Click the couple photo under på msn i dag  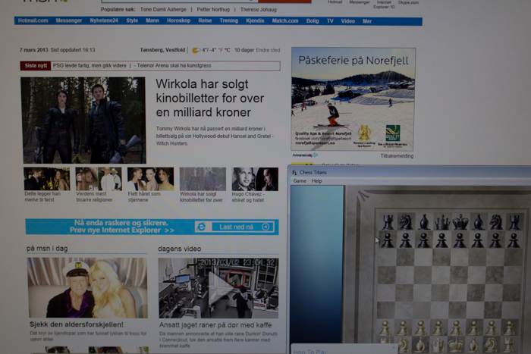[87, 287]
